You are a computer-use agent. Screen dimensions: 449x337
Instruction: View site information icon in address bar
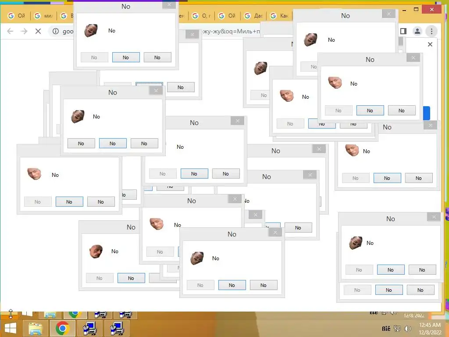coord(56,31)
